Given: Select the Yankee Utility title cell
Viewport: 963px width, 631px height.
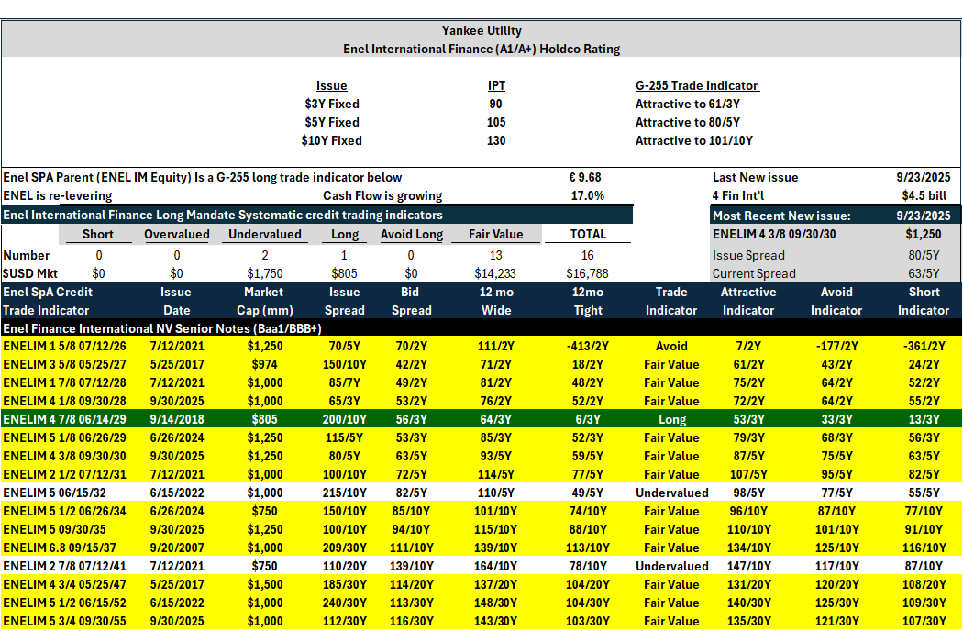Looking at the screenshot, I should click(481, 30).
